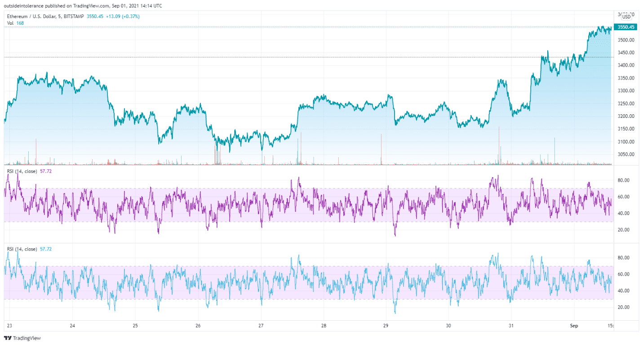This screenshot has height=345, width=643.
Task: Click the 28 date label on the time axis
Action: (x=324, y=325)
